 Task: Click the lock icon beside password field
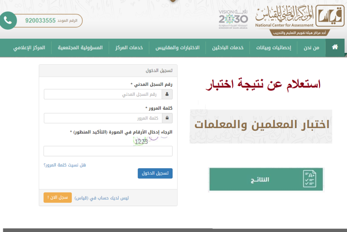pos(167,118)
